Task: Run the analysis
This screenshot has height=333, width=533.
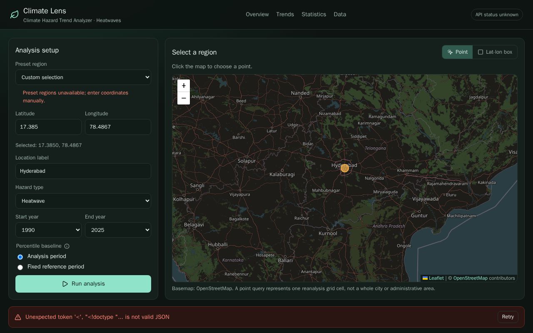Action: pyautogui.click(x=83, y=284)
